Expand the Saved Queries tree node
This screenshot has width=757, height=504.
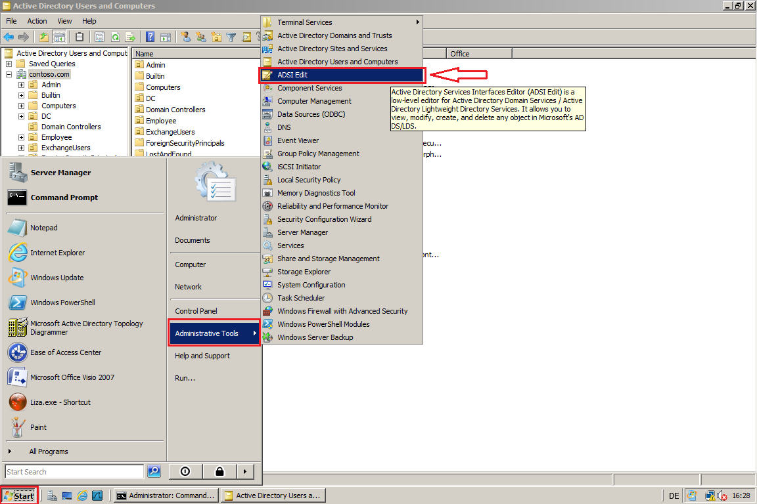(x=9, y=64)
